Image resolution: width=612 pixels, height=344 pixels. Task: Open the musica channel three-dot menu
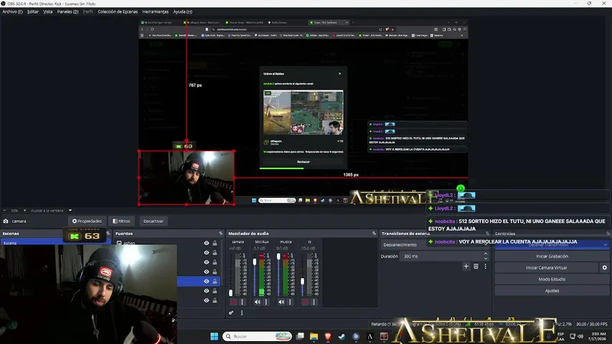(290, 302)
